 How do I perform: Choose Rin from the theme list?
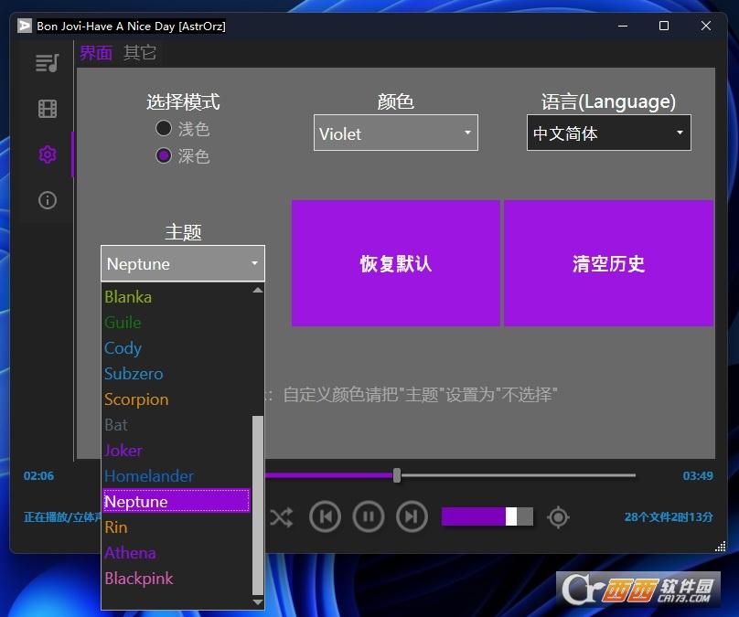pyautogui.click(x=177, y=527)
